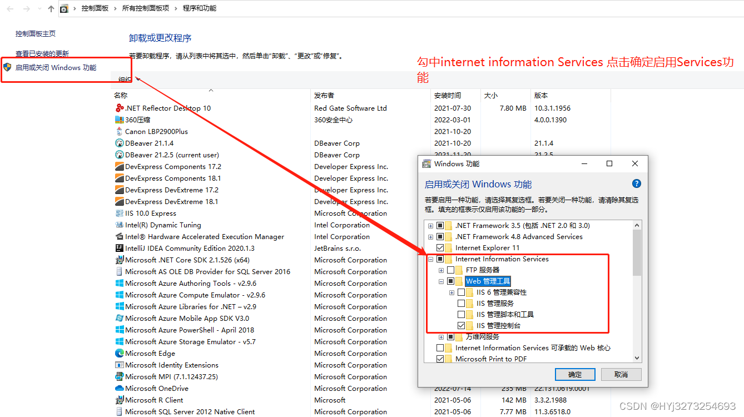Click the DBeaver 21.1.4 icon
Screen dimensions: 744x417
click(120, 143)
